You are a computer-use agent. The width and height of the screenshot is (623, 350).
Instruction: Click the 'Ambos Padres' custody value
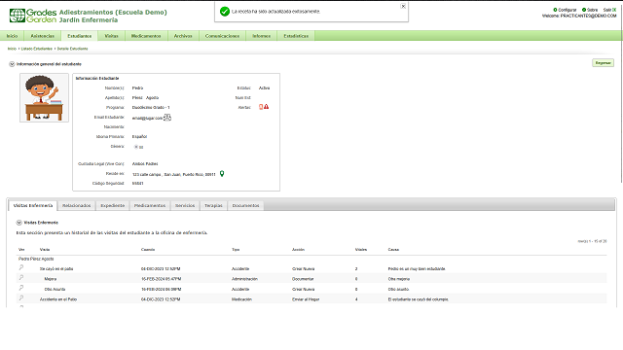145,164
